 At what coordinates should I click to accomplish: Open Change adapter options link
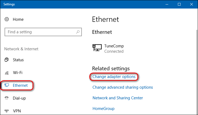coord(114,77)
